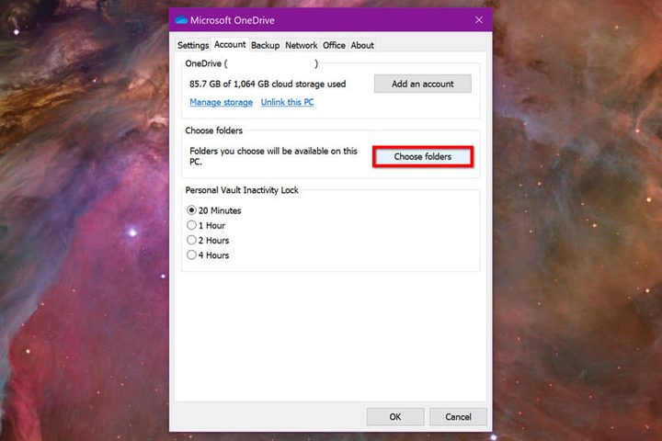Select the Account tab
Viewport: 662px width, 441px height.
click(x=230, y=44)
